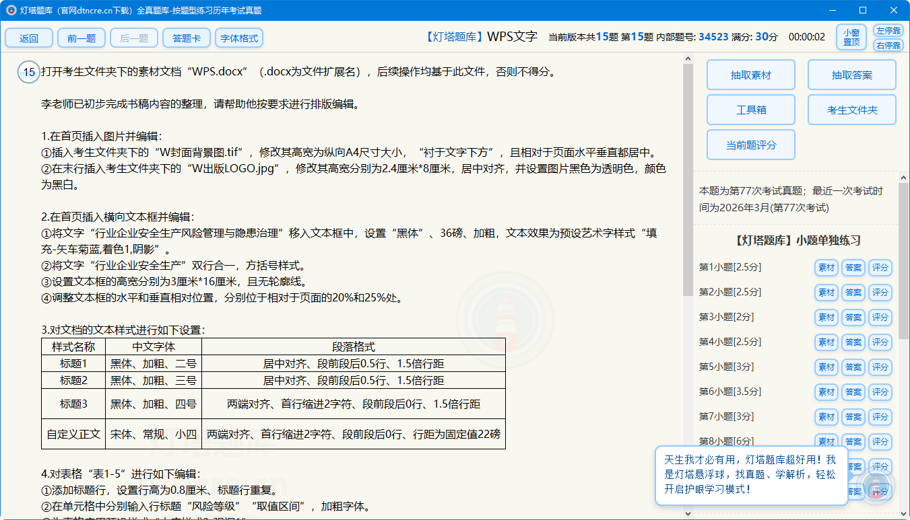The height and width of the screenshot is (520, 910).
Task: View 答案 for 第7小题
Action: click(x=853, y=417)
